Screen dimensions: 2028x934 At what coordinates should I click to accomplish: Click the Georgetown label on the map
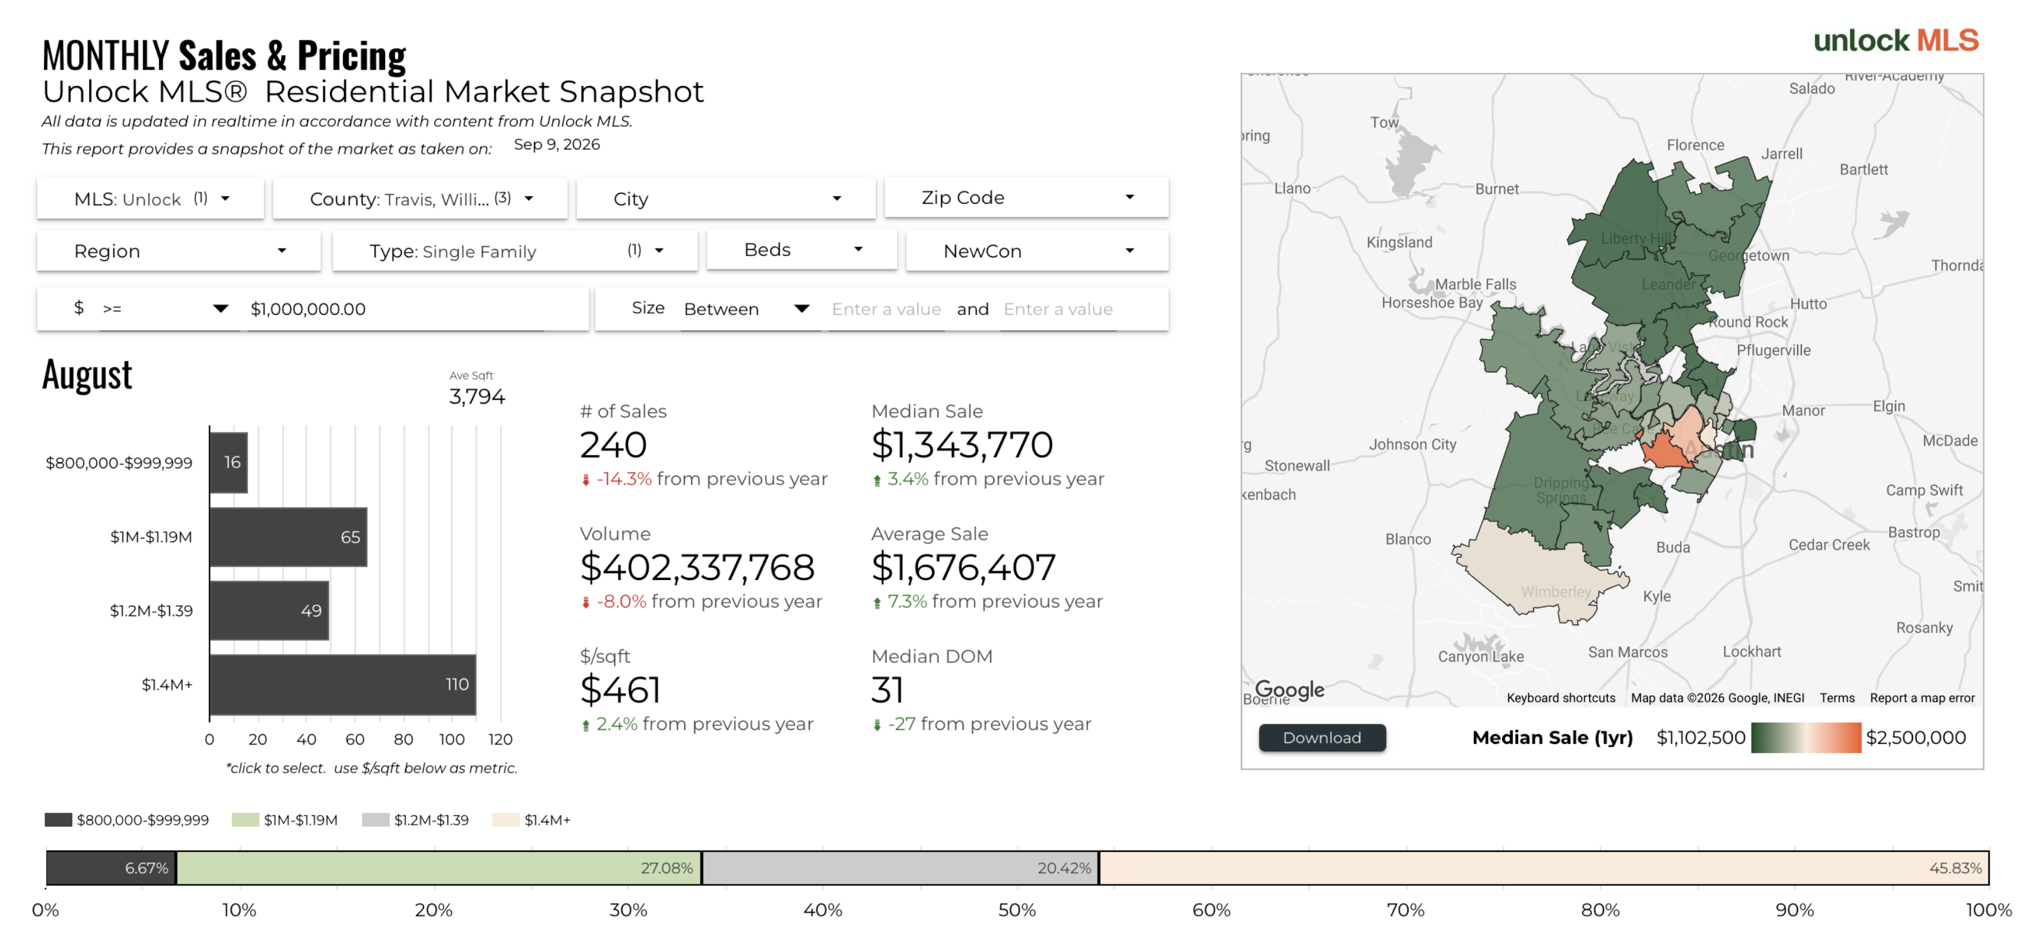(1748, 255)
